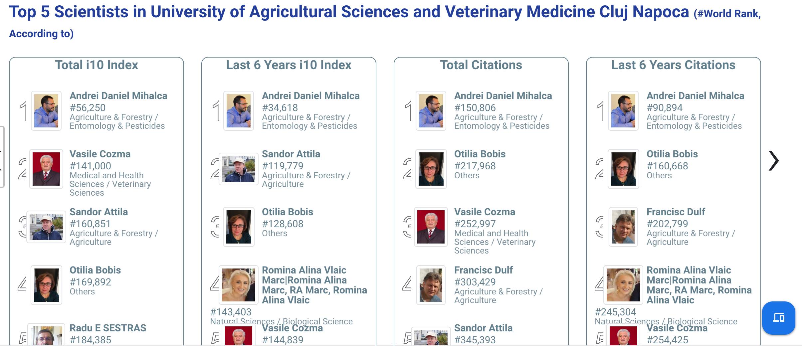Select Otilia Bobis name in Last 6 Years Citations
This screenshot has height=346, width=802.
672,154
